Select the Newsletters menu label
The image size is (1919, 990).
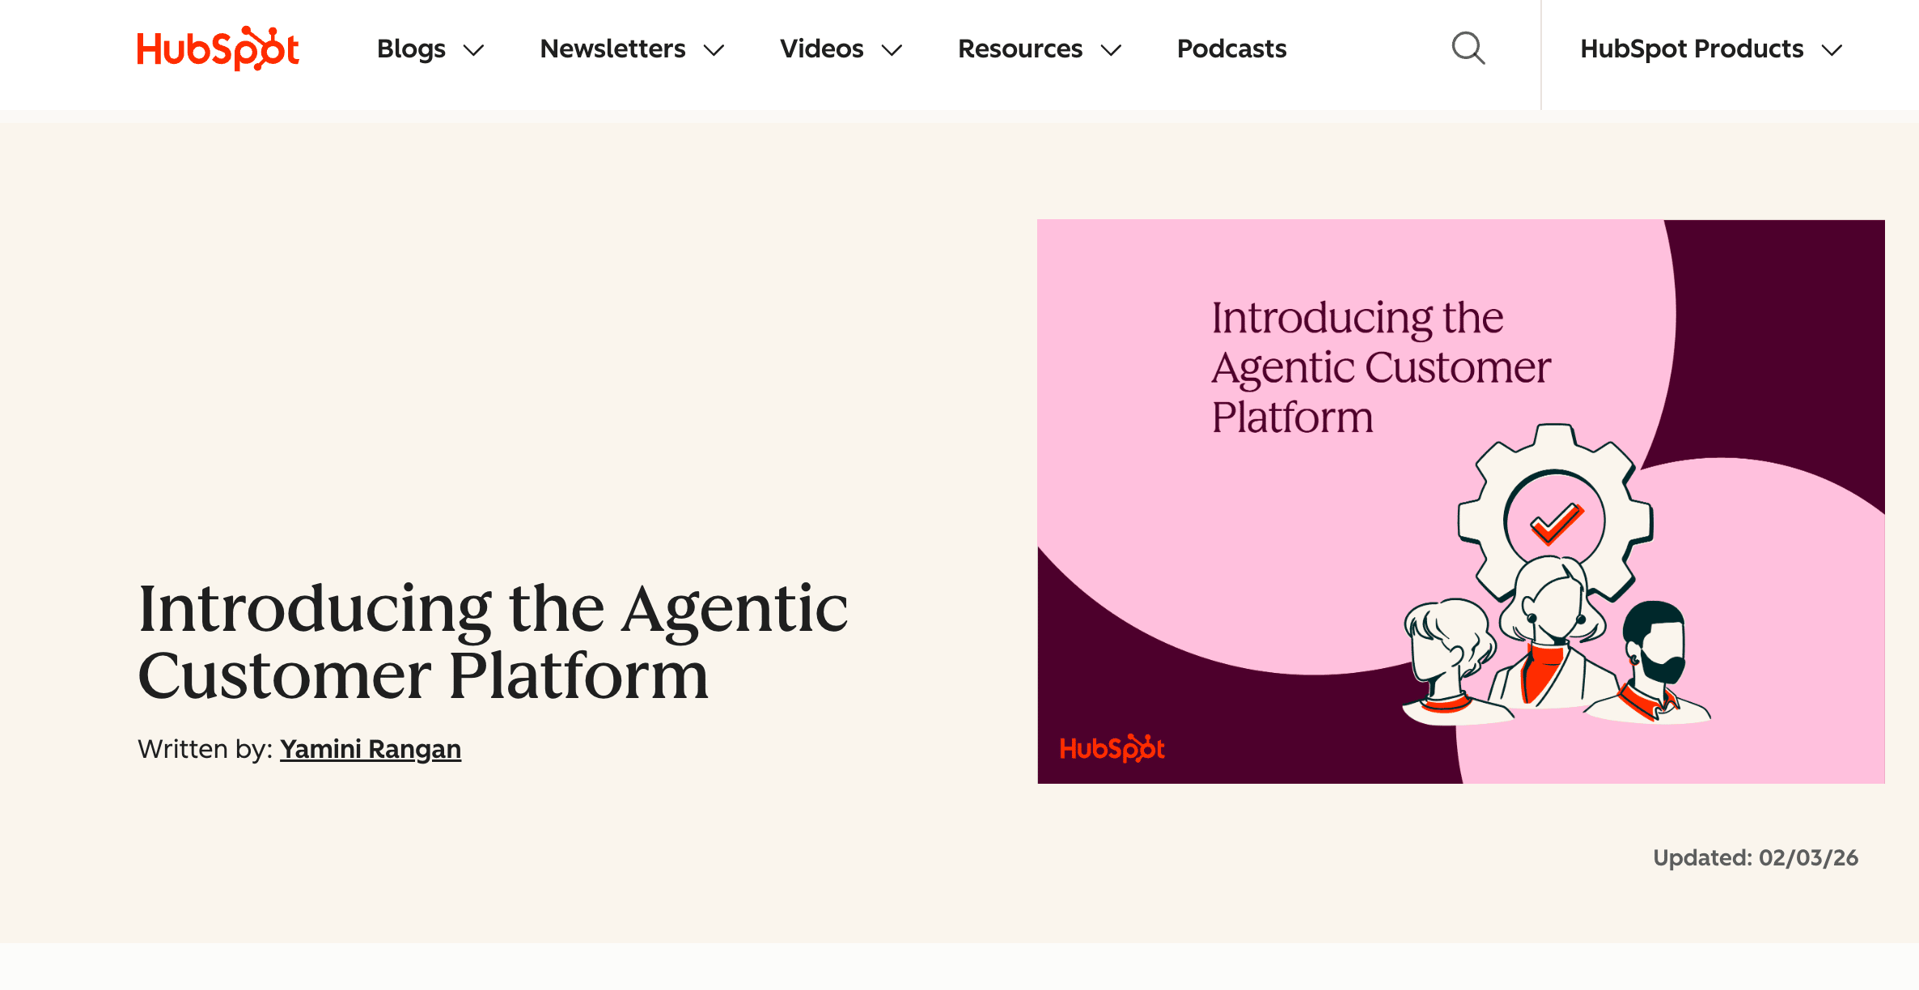tap(612, 49)
